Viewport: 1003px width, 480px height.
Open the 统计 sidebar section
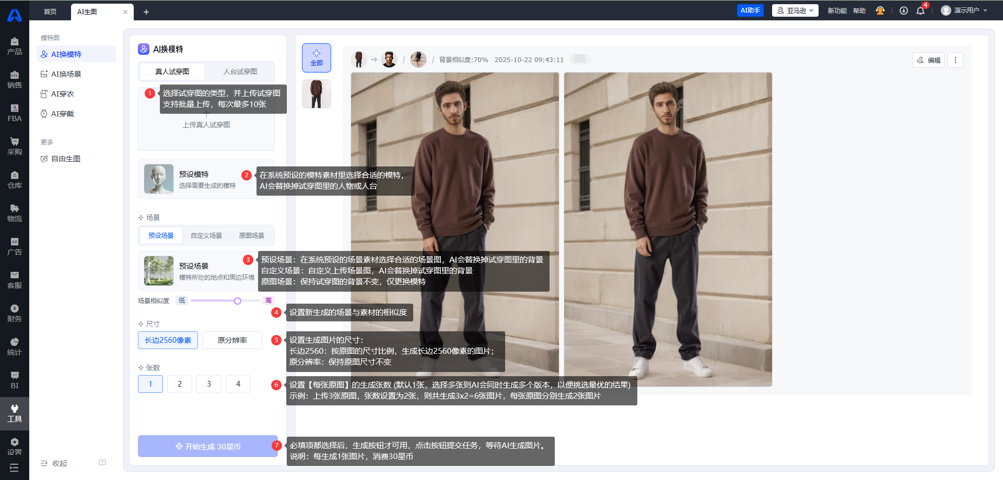pyautogui.click(x=15, y=346)
